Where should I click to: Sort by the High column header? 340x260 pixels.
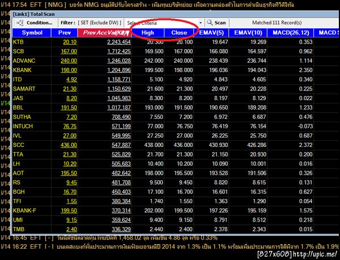pyautogui.click(x=148, y=33)
